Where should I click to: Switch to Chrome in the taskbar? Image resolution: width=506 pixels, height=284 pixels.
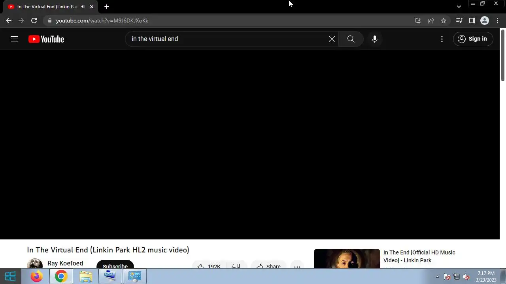61,276
